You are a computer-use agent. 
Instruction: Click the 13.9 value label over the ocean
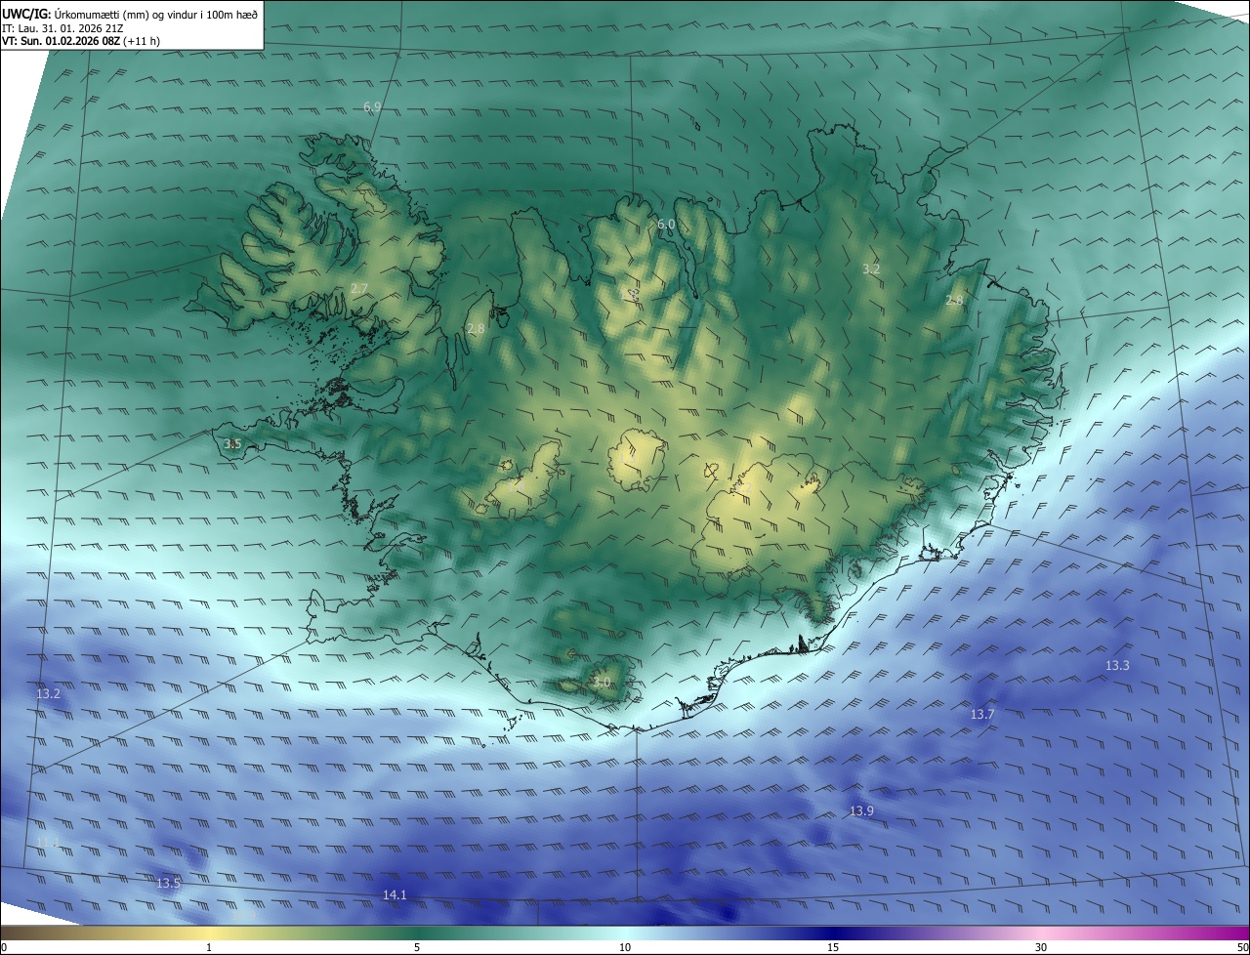tap(861, 811)
